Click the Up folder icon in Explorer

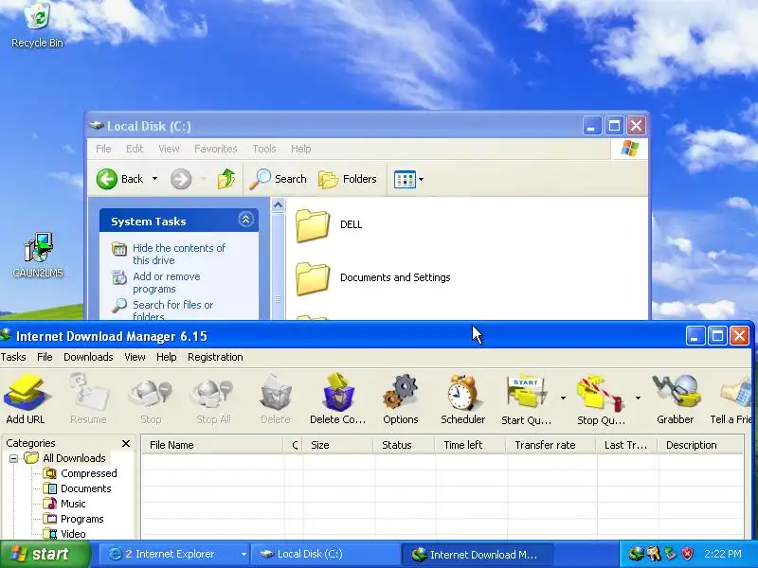(x=226, y=179)
